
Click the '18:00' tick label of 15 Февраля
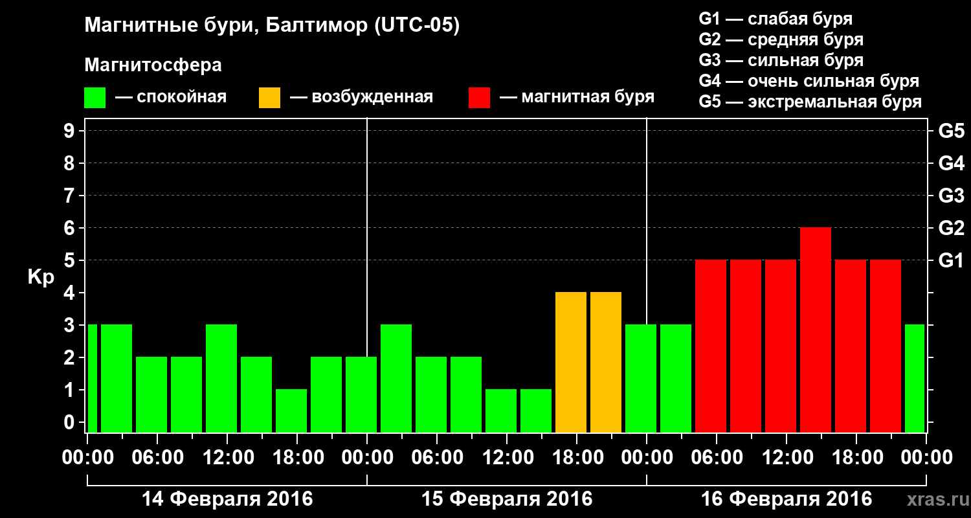point(577,458)
